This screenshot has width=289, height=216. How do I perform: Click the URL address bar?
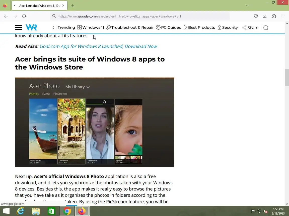click(x=140, y=16)
